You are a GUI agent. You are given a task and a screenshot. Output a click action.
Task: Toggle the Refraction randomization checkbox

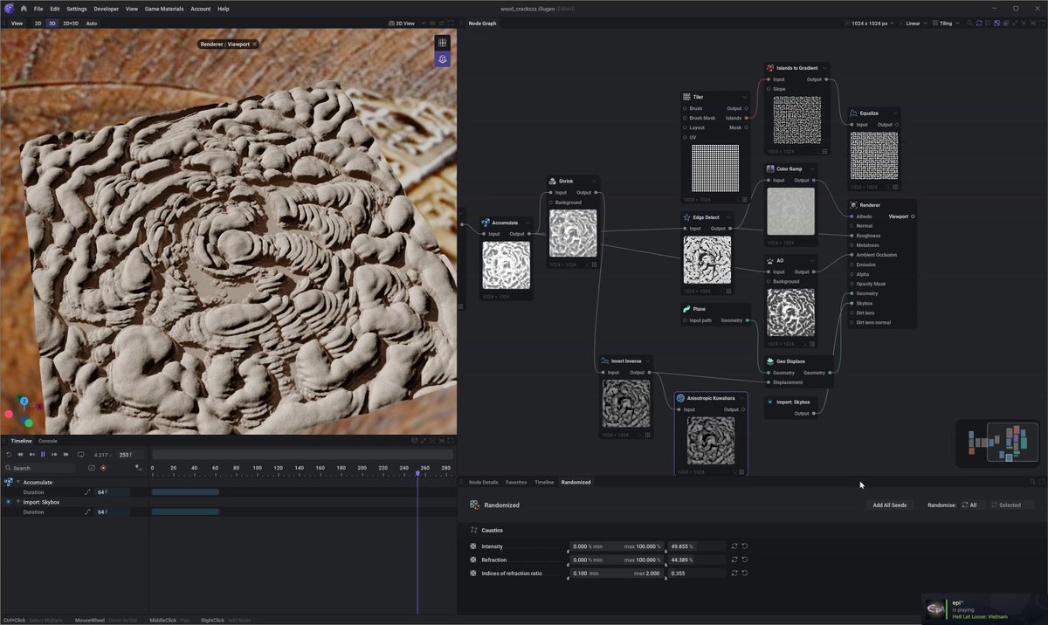click(473, 560)
